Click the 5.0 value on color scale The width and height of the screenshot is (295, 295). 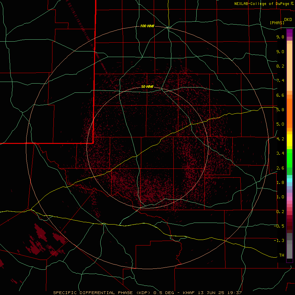(280, 124)
